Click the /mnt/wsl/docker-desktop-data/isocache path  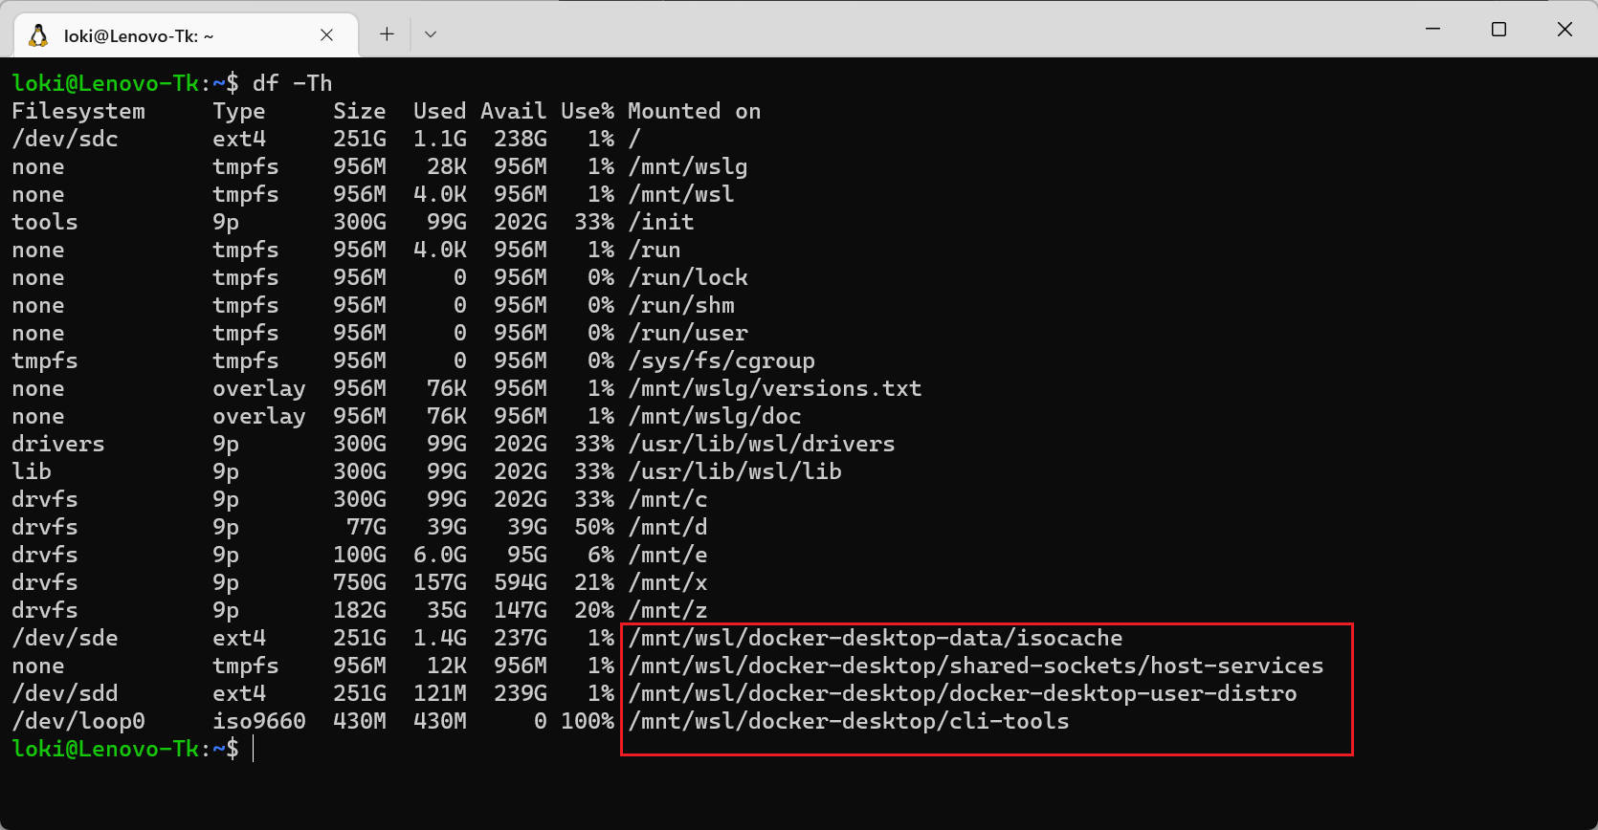[x=875, y=638]
